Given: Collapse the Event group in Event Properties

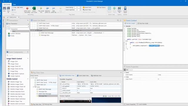Looking at the screenshot, I should pyautogui.click(x=125, y=73).
